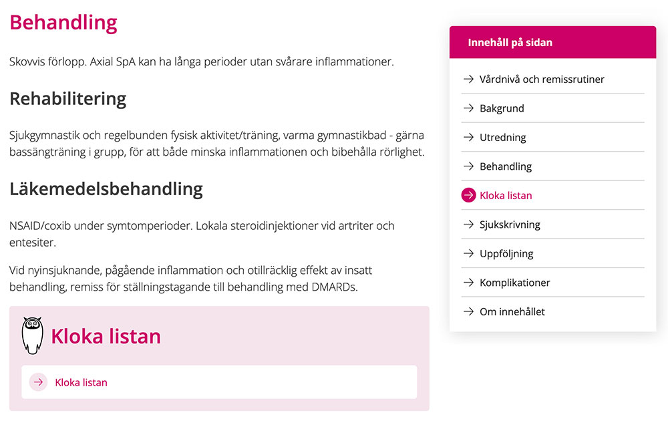Open the Om innehållet section

point(512,311)
